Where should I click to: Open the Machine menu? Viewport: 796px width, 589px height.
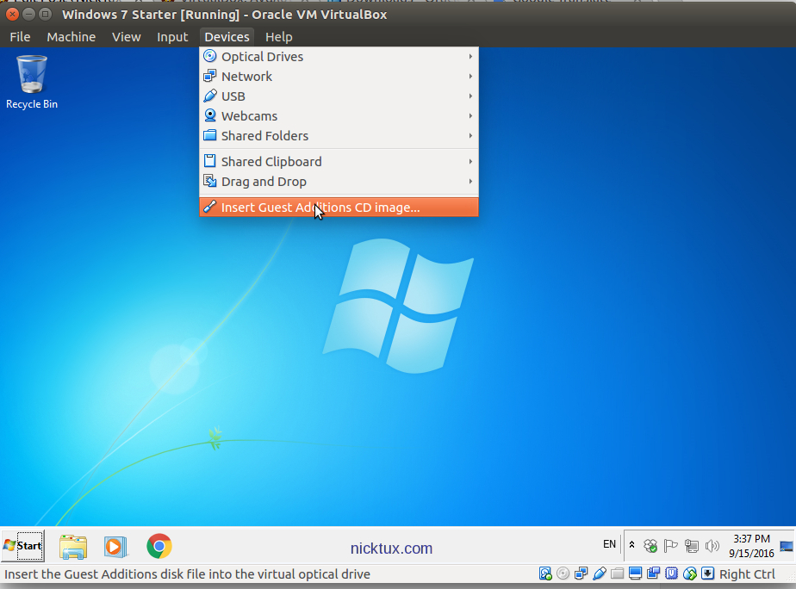click(71, 37)
